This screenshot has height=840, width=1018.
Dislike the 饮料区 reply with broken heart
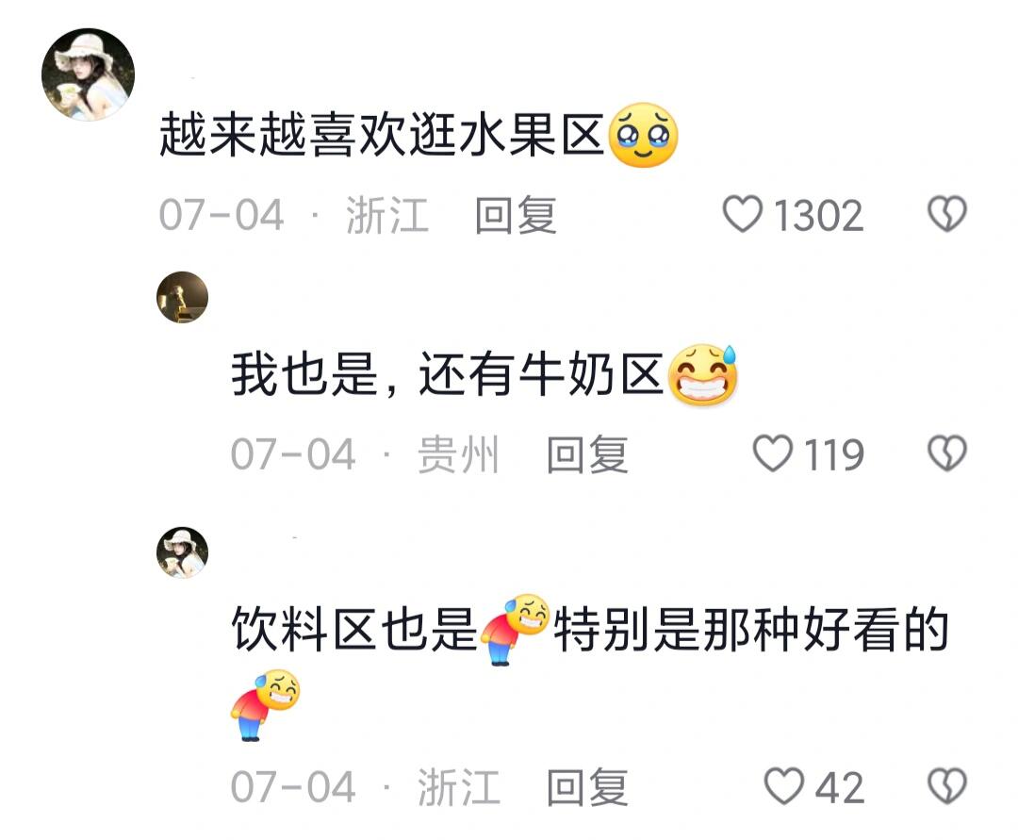pyautogui.click(x=947, y=786)
